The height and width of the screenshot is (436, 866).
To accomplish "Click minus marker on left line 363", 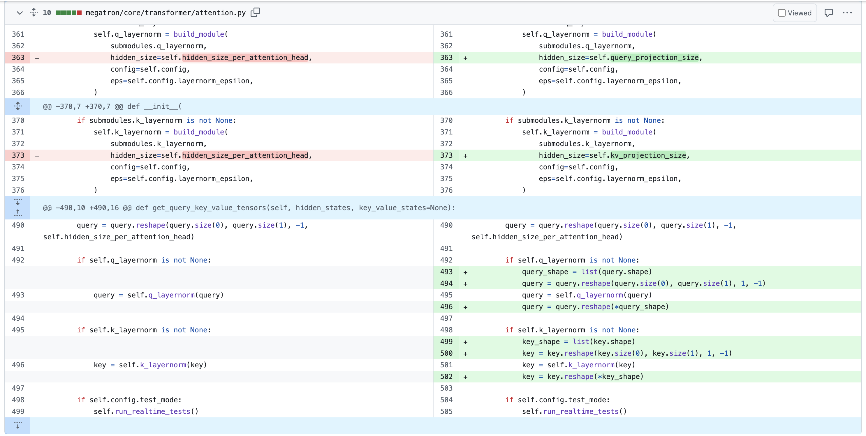I will (x=37, y=58).
